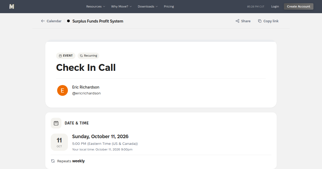The image size is (322, 169).
Task: Open Eric Richardson's profile name
Action: pos(86,87)
